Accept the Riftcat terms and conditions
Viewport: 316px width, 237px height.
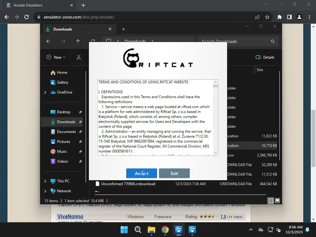coord(141,173)
